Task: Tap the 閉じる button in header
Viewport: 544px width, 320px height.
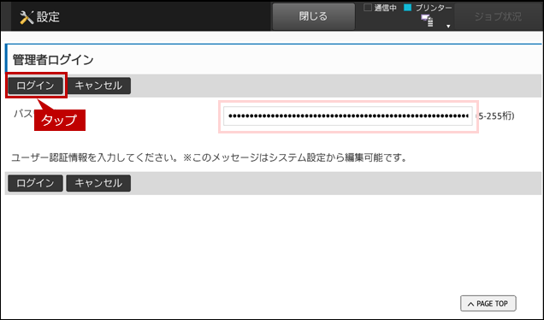Action: 314,16
